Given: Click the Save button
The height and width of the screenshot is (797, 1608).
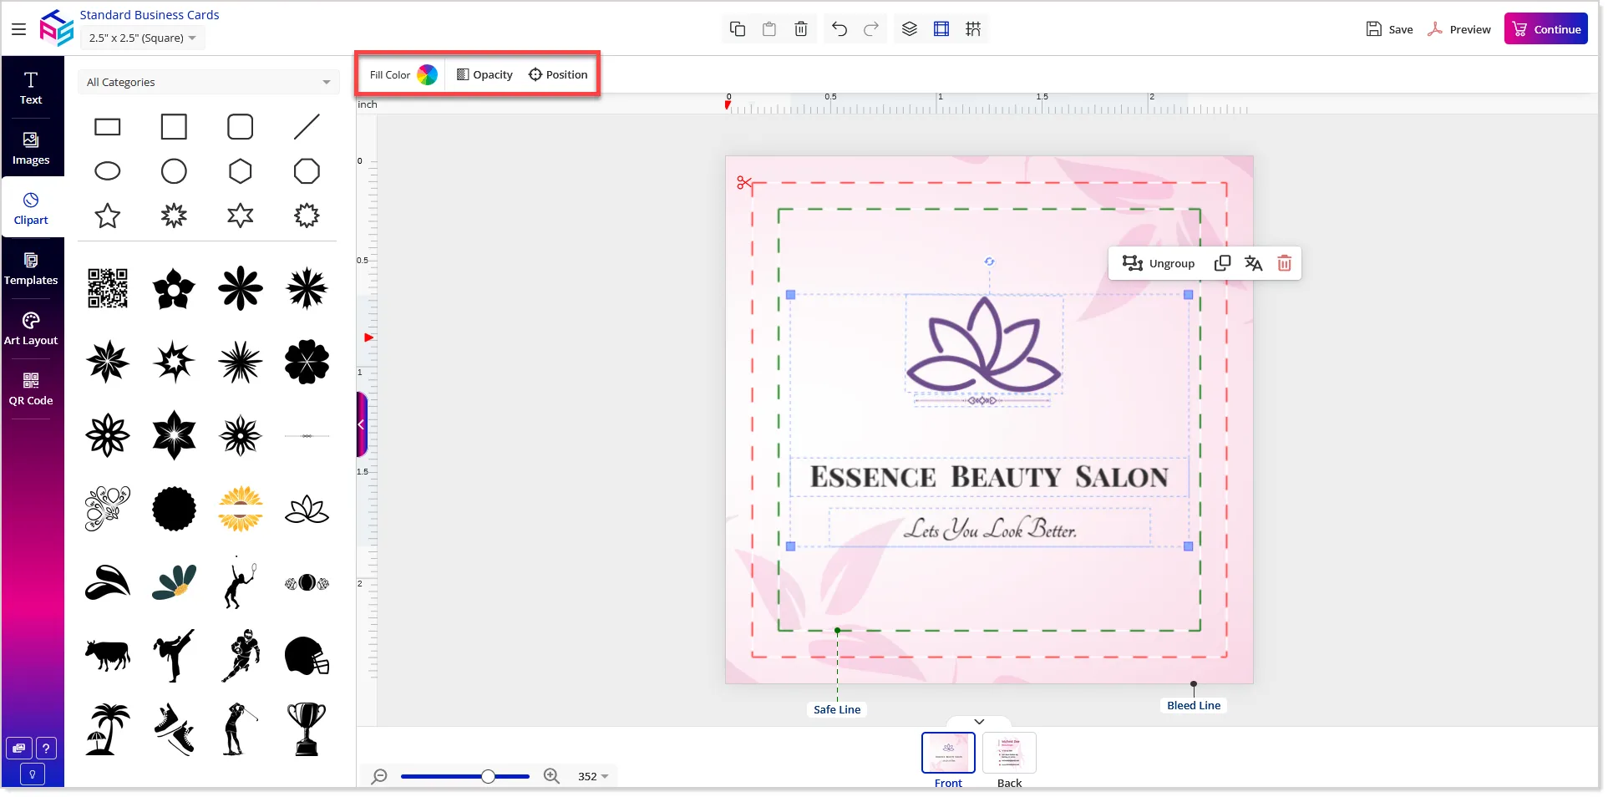Looking at the screenshot, I should point(1390,29).
